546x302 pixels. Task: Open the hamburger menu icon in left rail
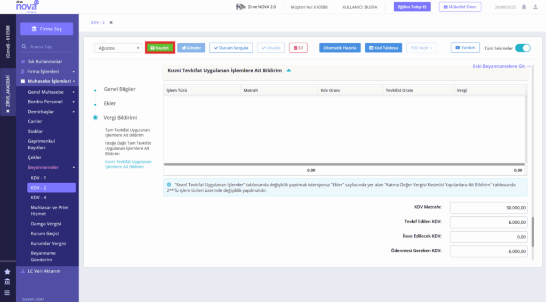(7, 292)
